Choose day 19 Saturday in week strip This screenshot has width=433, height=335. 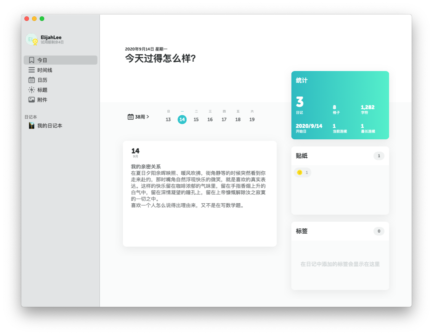click(x=252, y=120)
